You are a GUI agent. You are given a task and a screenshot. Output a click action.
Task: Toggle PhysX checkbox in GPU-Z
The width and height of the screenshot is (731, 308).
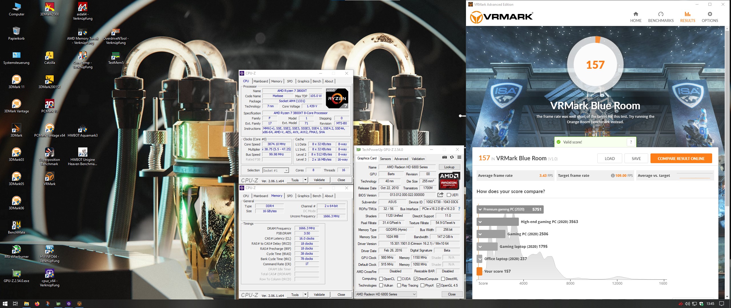click(x=422, y=285)
